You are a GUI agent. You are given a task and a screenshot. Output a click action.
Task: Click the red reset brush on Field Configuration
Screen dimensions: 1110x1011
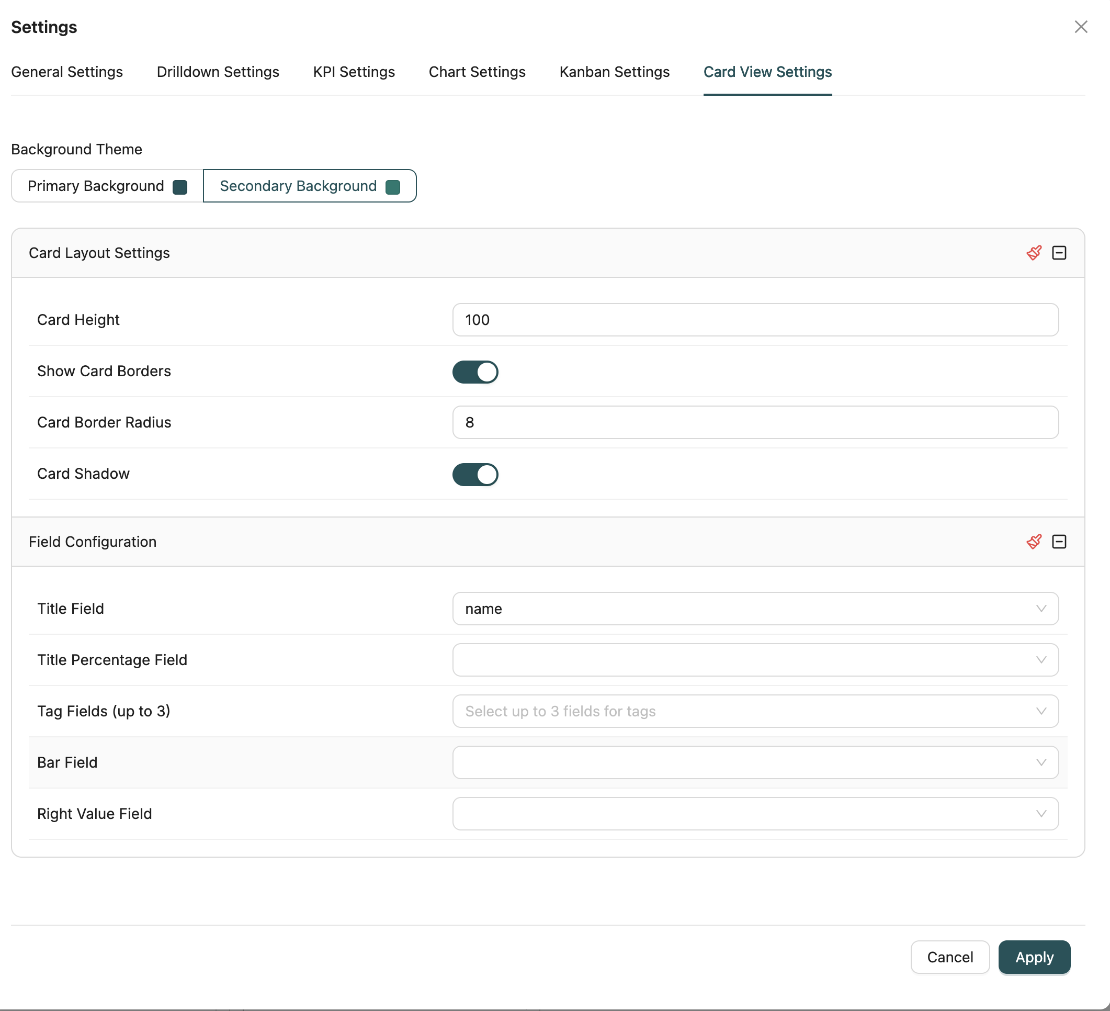coord(1034,542)
